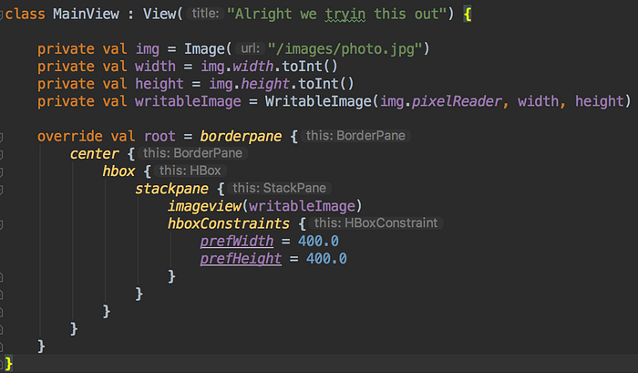The width and height of the screenshot is (638, 373).
Task: Click the url: parameter hint
Action: click(251, 49)
